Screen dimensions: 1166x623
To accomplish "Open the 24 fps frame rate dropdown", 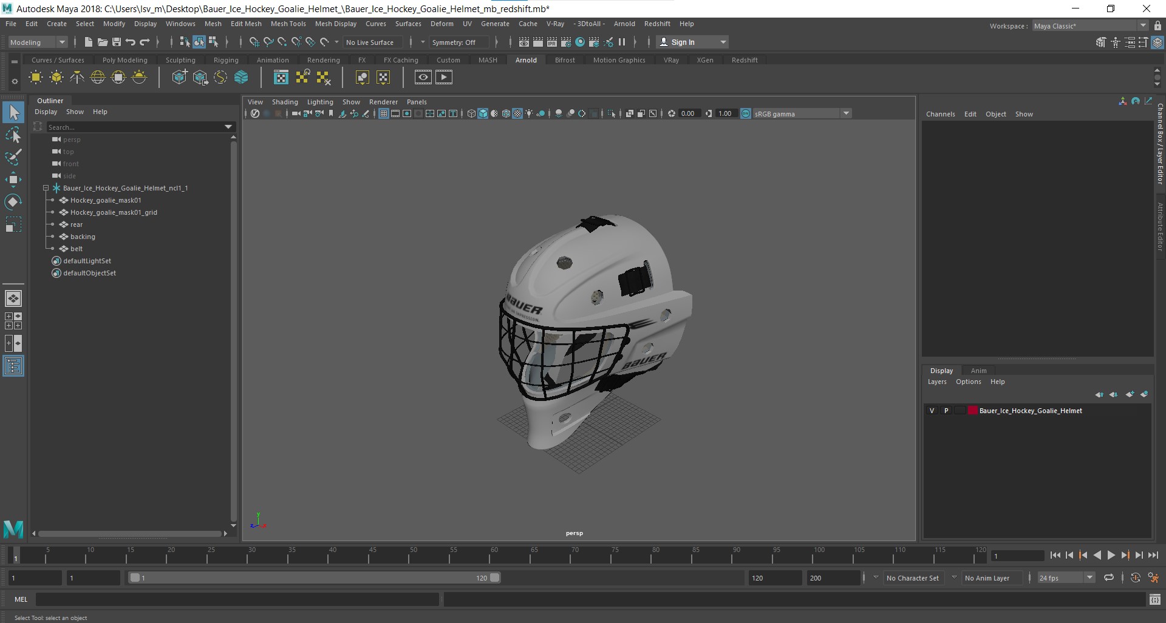I will [1066, 578].
